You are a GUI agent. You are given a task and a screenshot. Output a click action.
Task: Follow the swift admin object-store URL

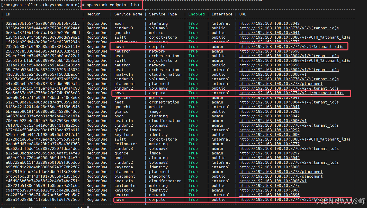pyautogui.click(x=295, y=60)
